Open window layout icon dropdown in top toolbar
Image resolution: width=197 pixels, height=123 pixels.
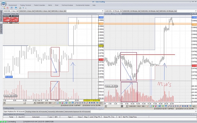click(18, 8)
